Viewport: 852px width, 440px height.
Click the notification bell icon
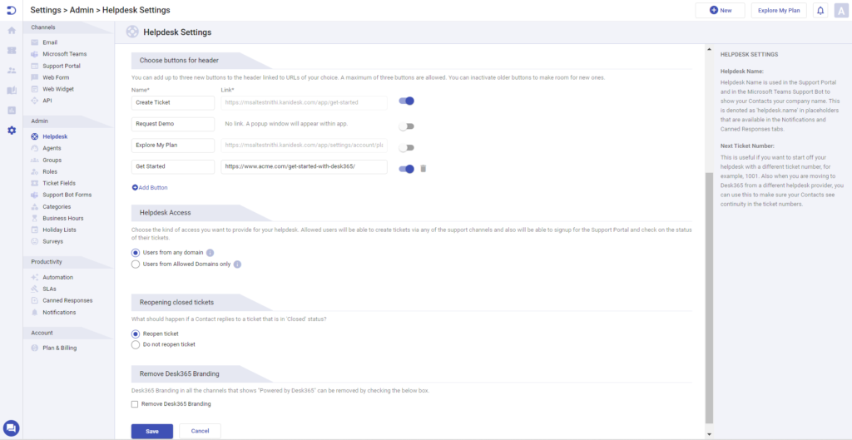(x=820, y=10)
